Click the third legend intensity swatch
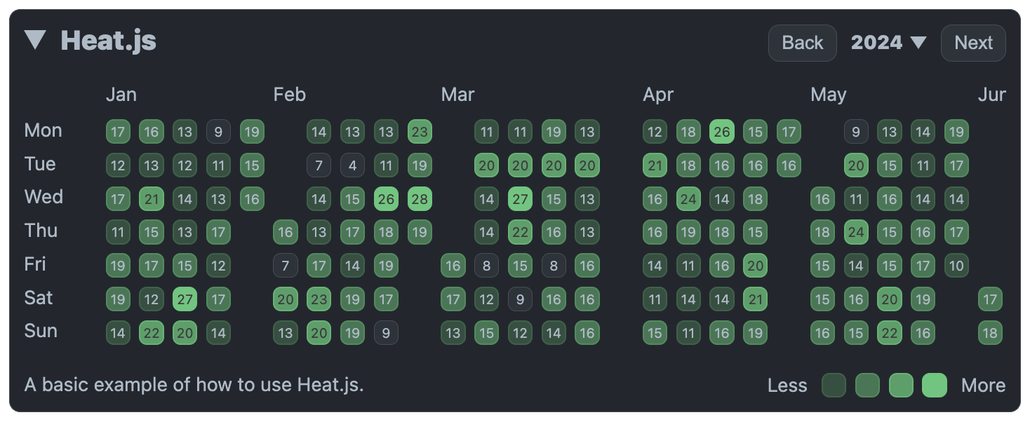This screenshot has width=1030, height=422. point(901,385)
